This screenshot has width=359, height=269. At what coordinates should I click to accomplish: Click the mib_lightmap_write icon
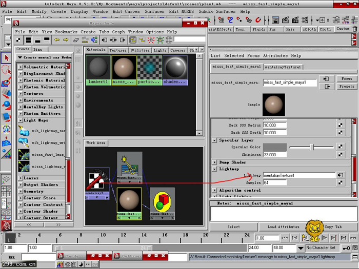[x=24, y=143]
